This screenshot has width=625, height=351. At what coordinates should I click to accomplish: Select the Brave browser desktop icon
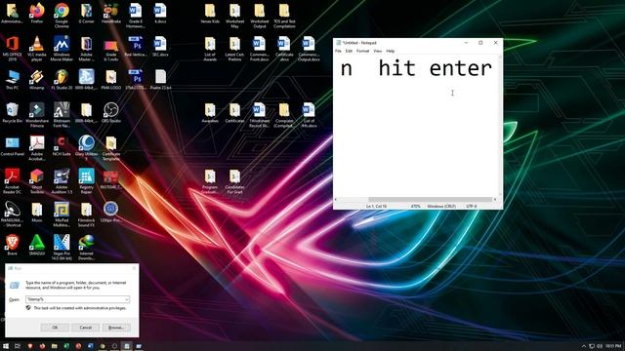point(13,245)
